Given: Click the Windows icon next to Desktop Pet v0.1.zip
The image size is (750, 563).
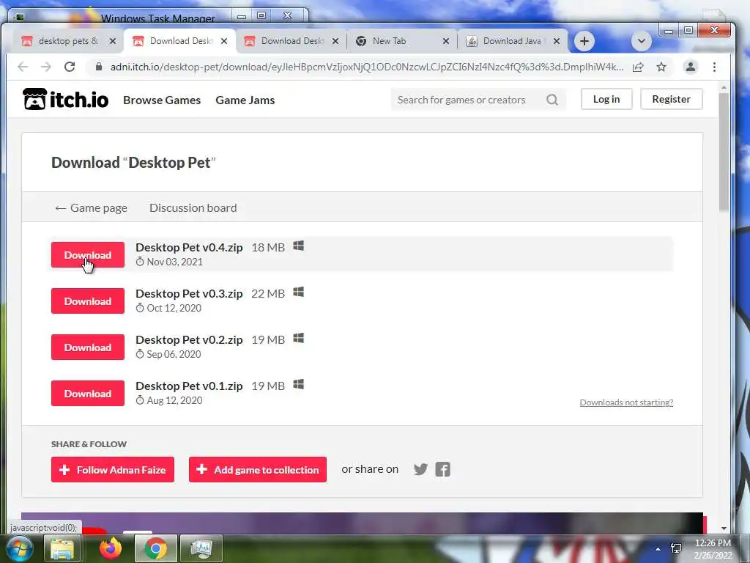Looking at the screenshot, I should coord(299,384).
